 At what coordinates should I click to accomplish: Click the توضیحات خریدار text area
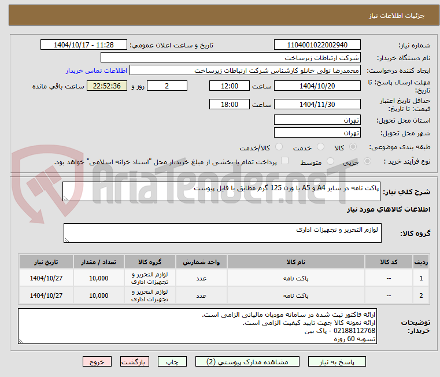coord(197,326)
